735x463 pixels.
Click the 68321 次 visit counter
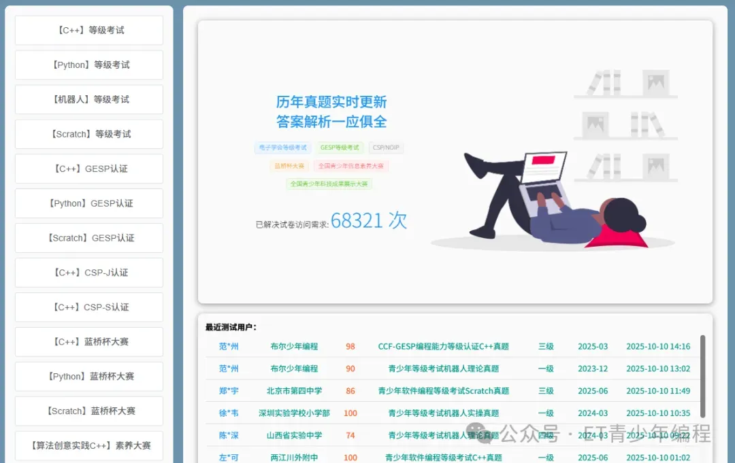click(x=369, y=220)
